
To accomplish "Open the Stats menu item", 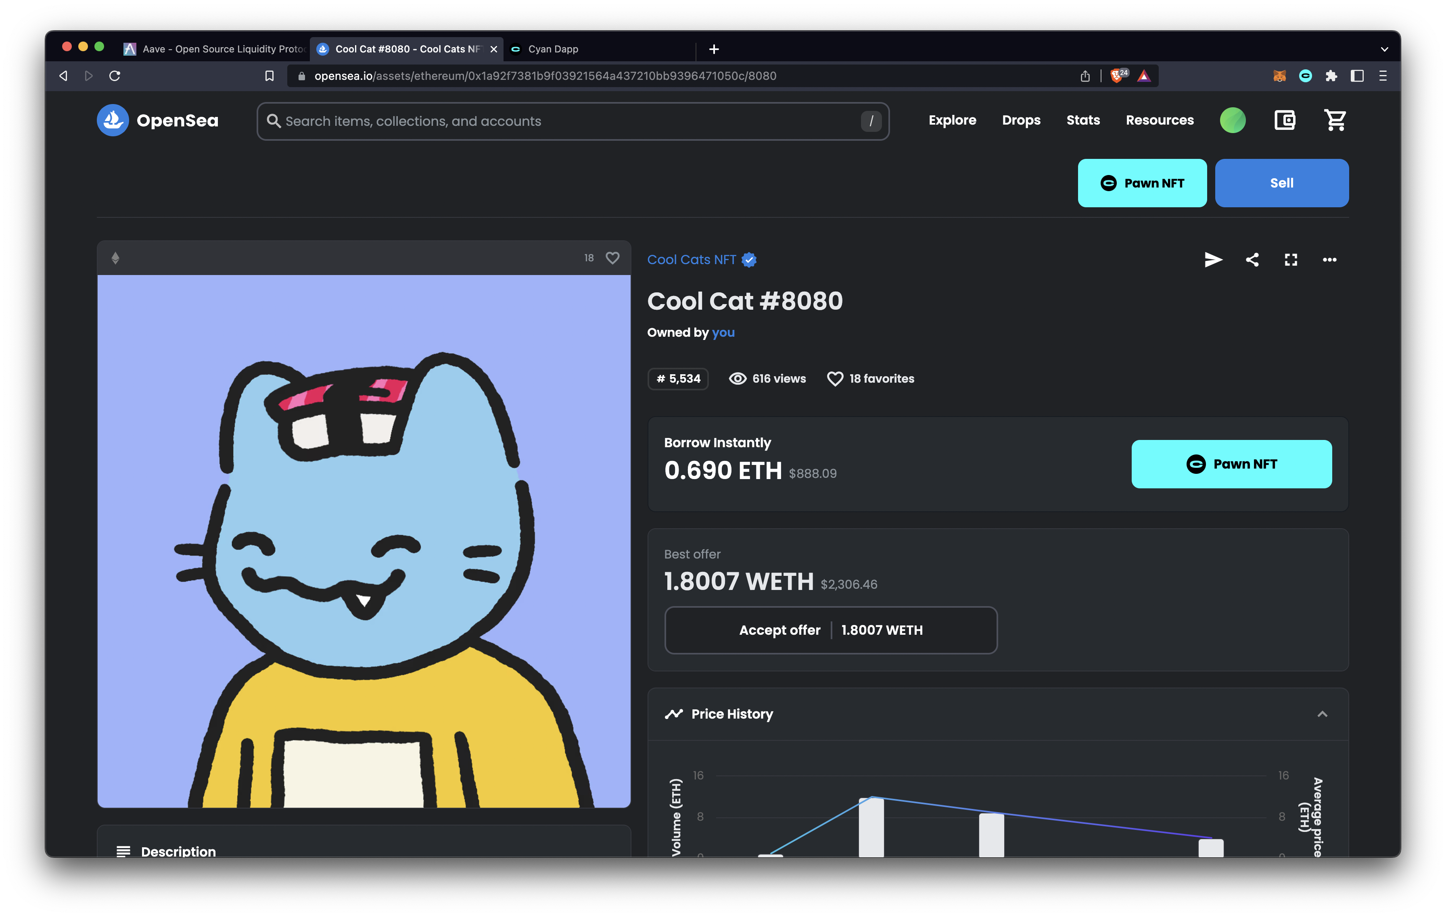I will 1083,121.
